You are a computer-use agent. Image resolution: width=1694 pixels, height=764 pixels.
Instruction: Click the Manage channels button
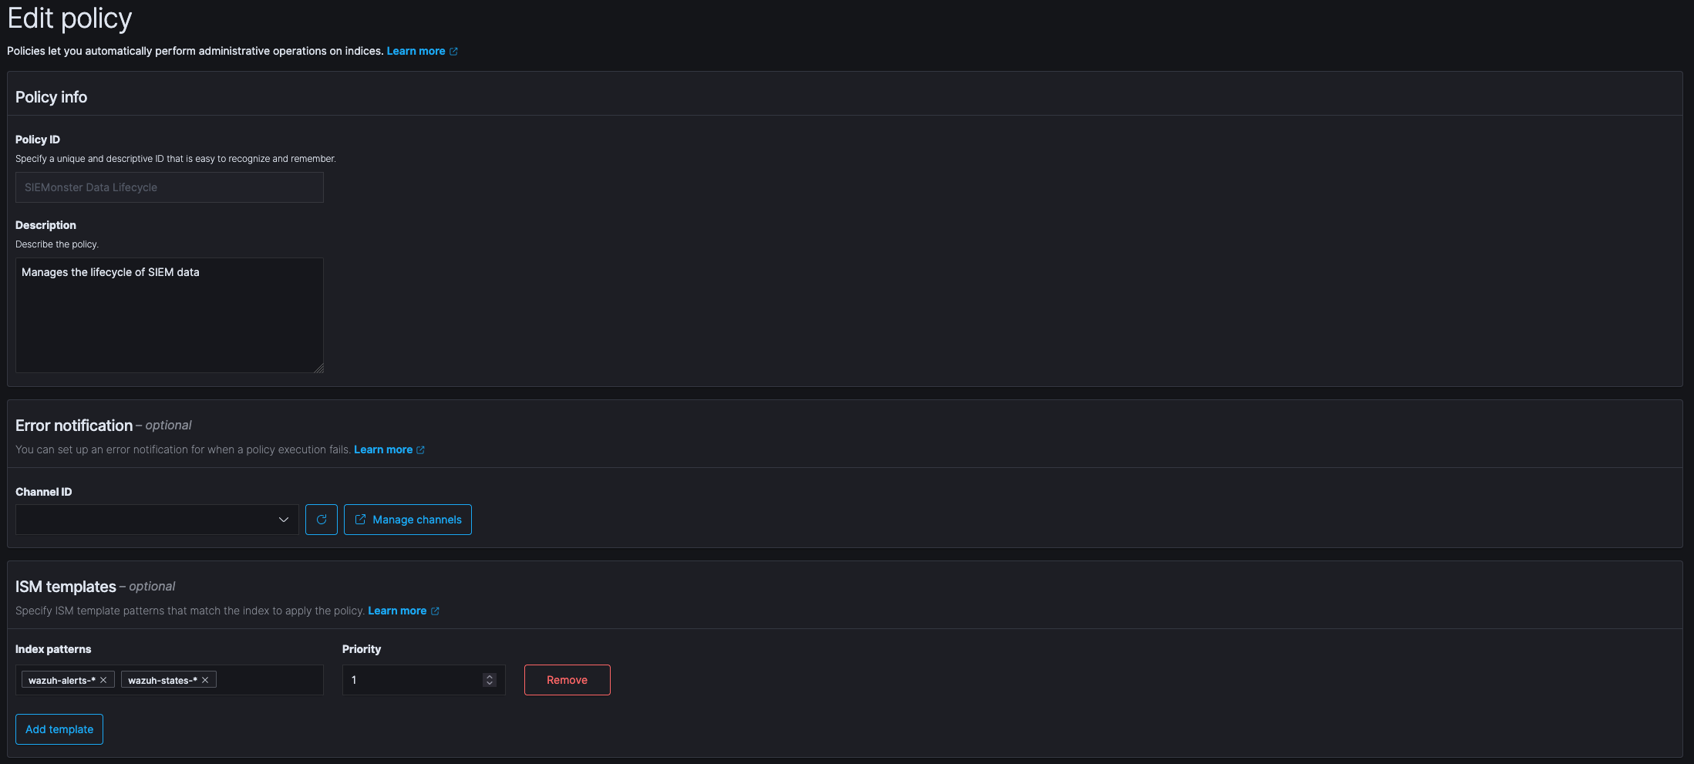tap(408, 520)
